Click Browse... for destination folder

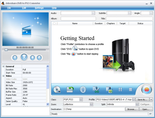click(x=132, y=109)
